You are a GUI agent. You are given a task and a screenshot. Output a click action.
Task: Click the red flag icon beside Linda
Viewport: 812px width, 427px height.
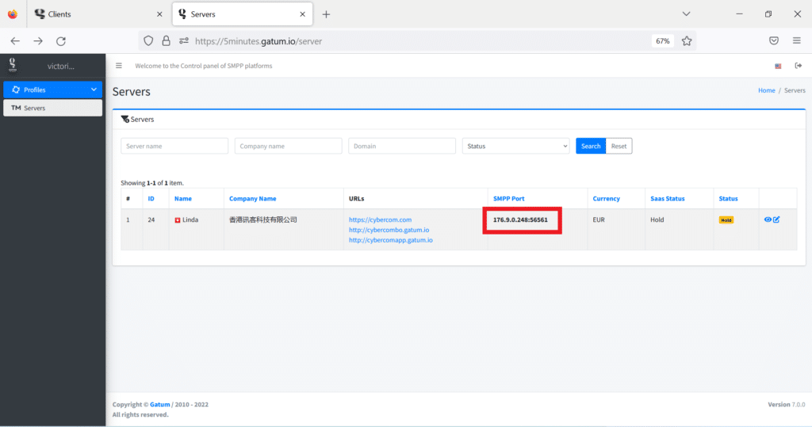[177, 220]
